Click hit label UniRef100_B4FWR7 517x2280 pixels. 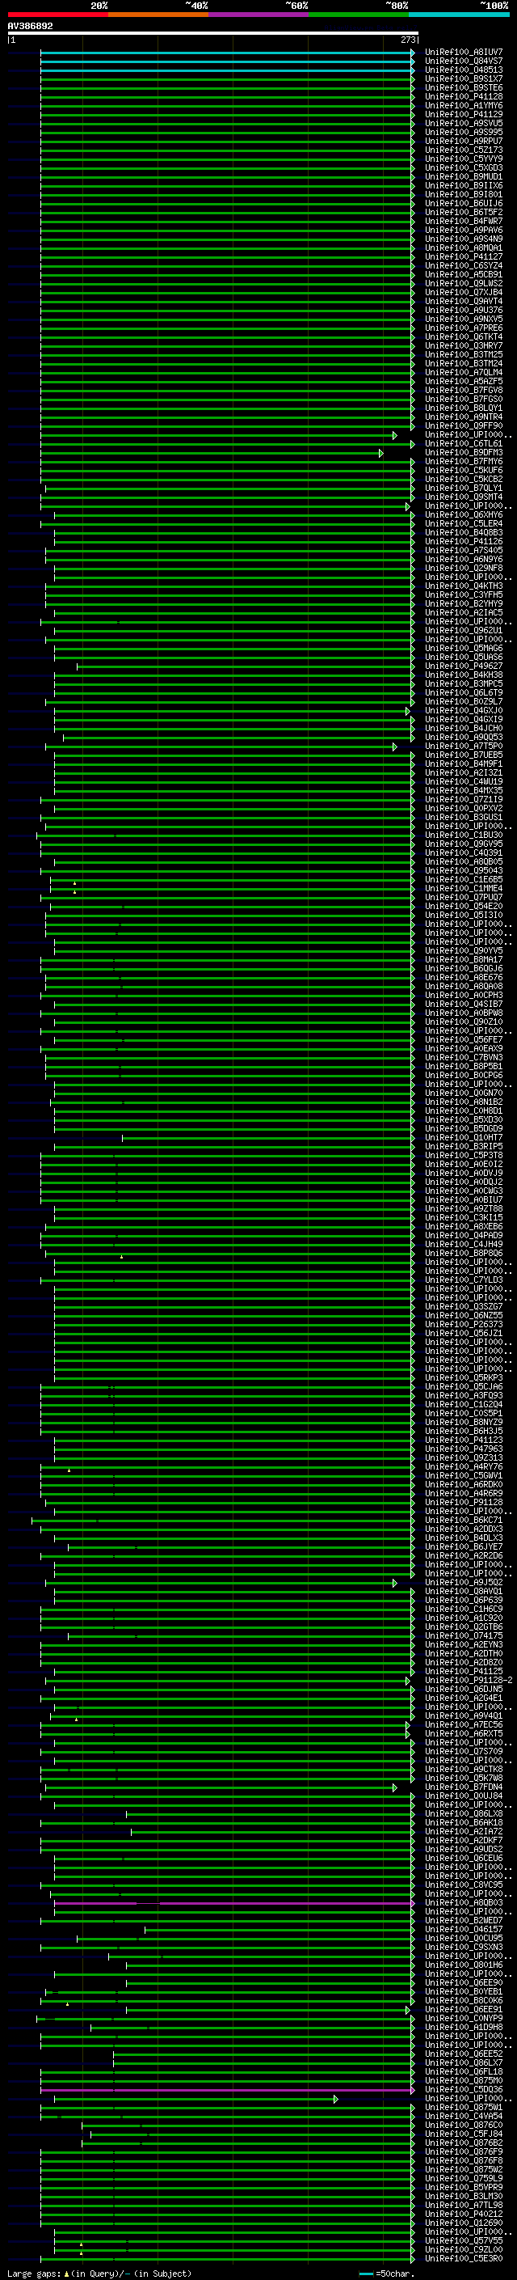(463, 222)
